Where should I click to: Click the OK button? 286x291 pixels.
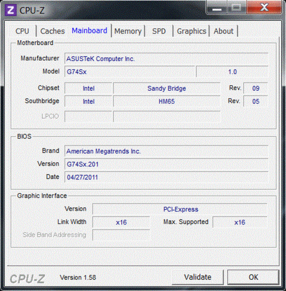tap(254, 277)
